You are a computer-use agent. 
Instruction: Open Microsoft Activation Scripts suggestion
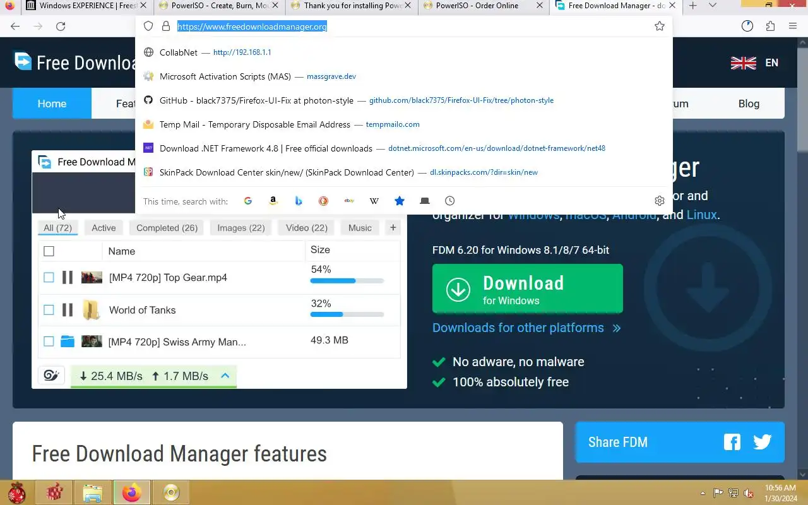(x=404, y=76)
